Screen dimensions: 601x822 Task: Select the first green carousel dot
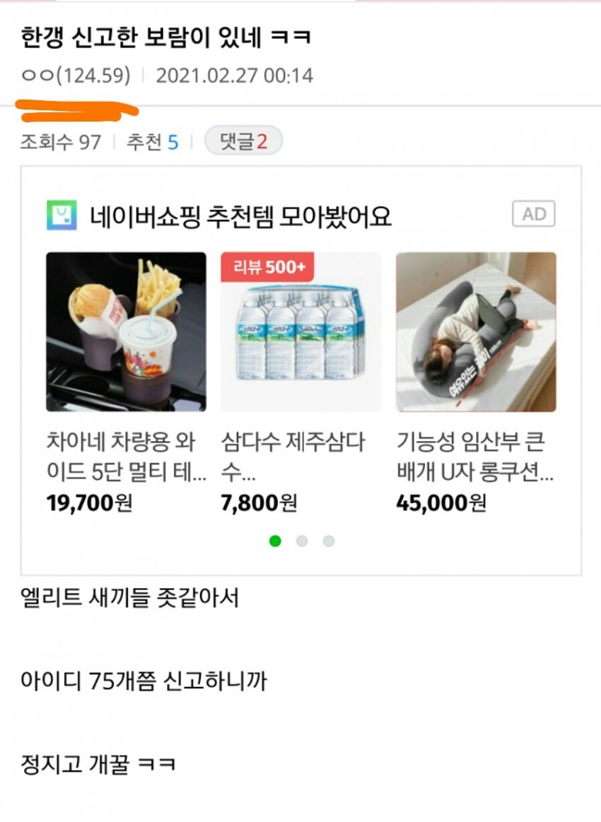[275, 541]
